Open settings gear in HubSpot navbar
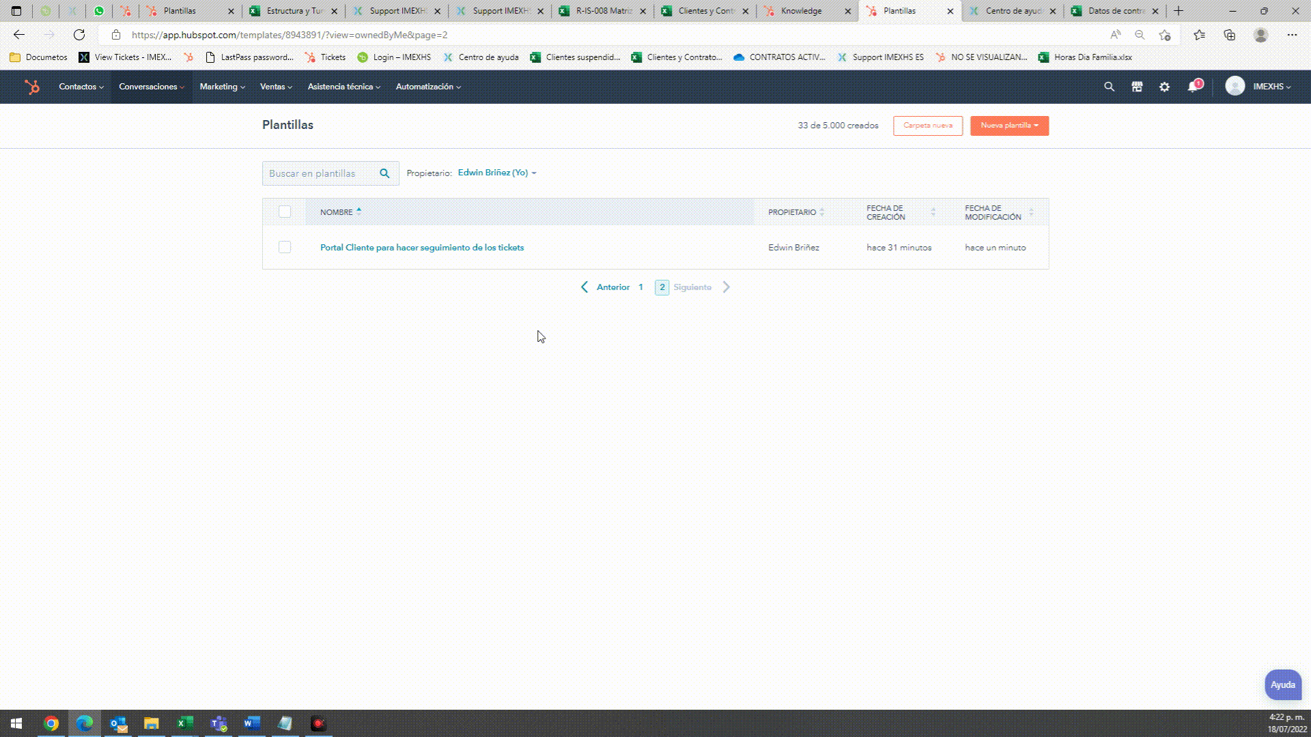The height and width of the screenshot is (737, 1311). 1164,87
